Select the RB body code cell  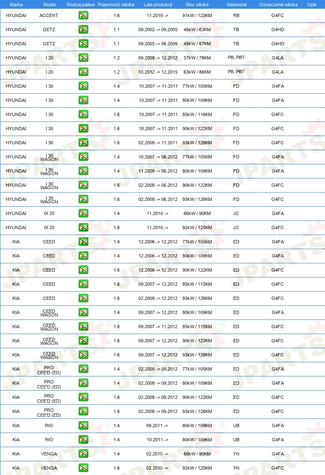[x=236, y=15]
